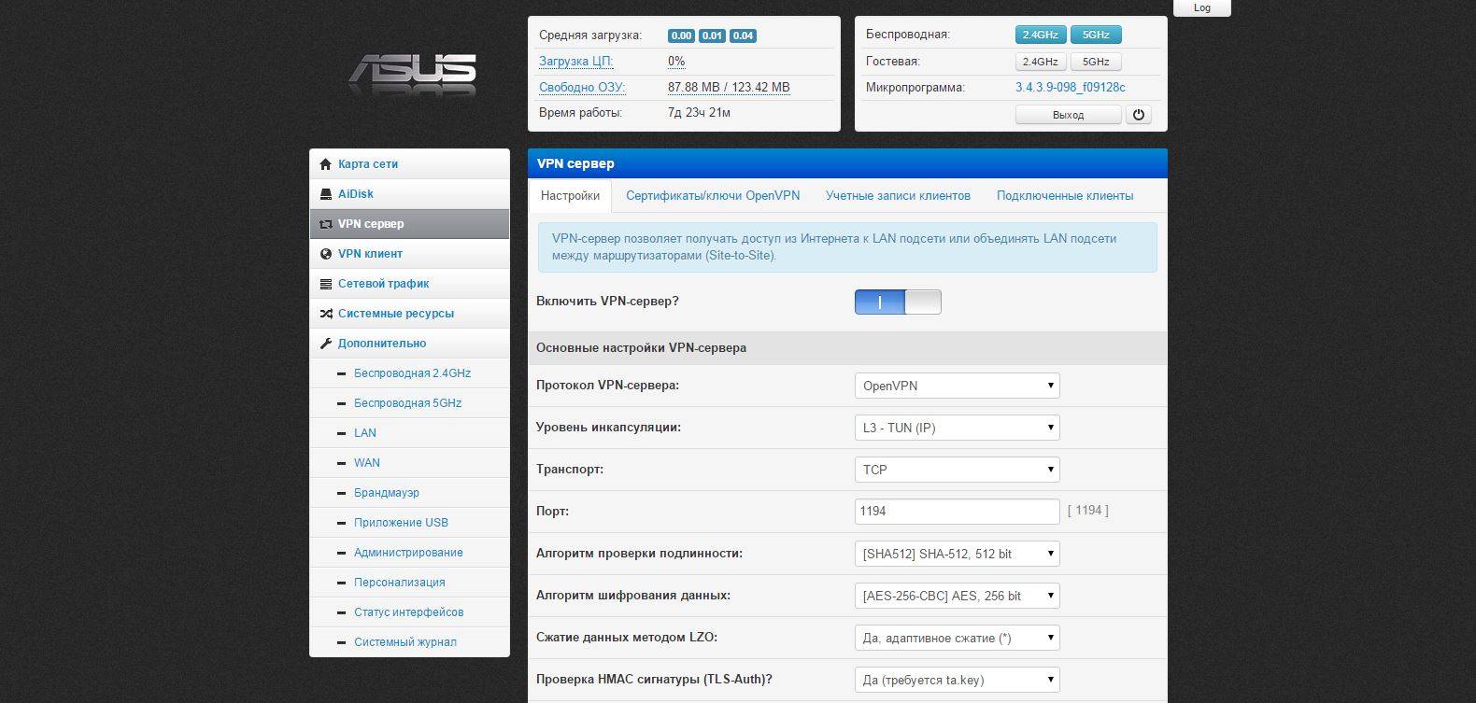Click the list icon beside Сетевой трафик
This screenshot has width=1476, height=703.
click(325, 284)
